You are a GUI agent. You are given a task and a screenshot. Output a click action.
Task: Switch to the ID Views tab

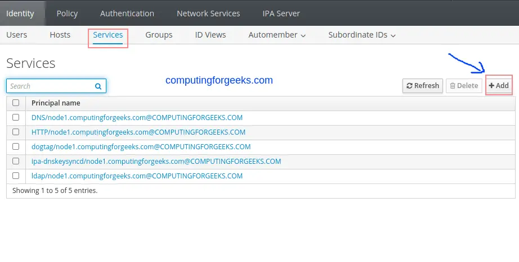(211, 35)
